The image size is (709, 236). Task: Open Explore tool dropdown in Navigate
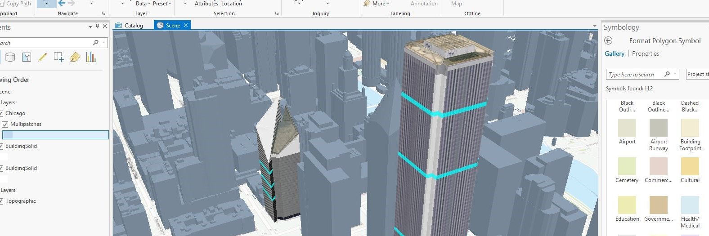click(46, 4)
